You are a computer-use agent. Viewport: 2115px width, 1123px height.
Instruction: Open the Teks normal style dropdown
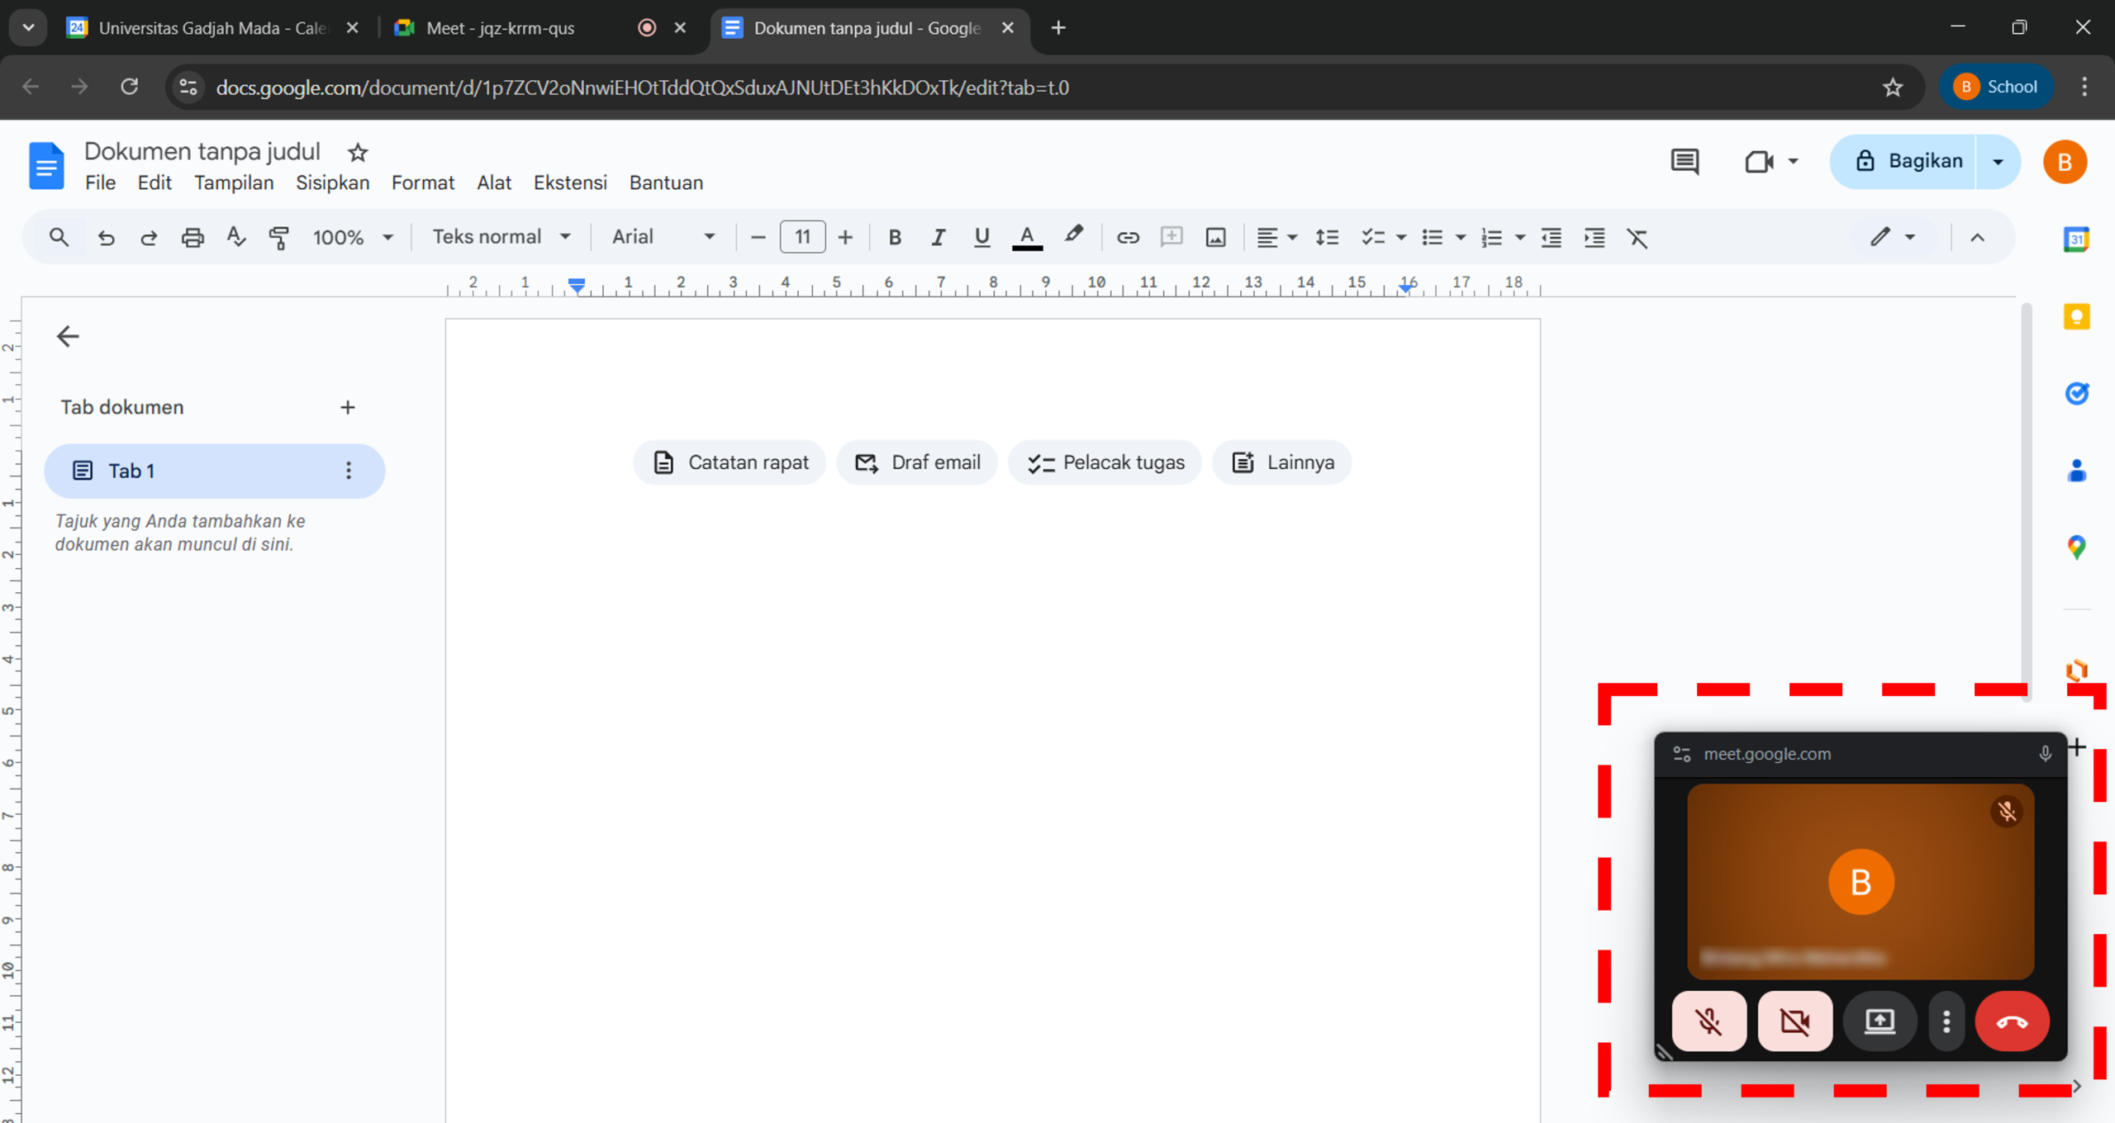point(501,237)
